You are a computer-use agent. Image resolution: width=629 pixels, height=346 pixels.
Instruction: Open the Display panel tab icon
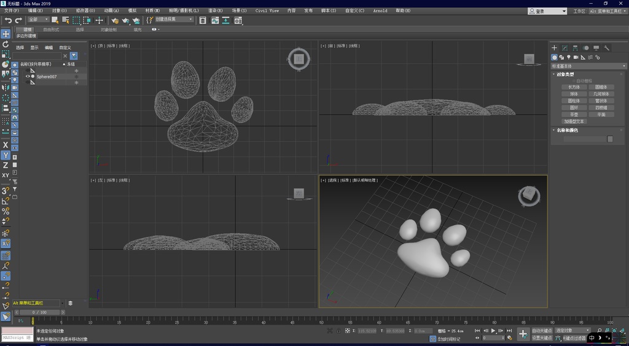(x=596, y=48)
